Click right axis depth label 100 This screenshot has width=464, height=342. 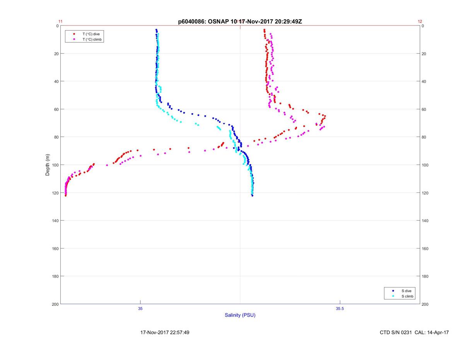point(425,165)
